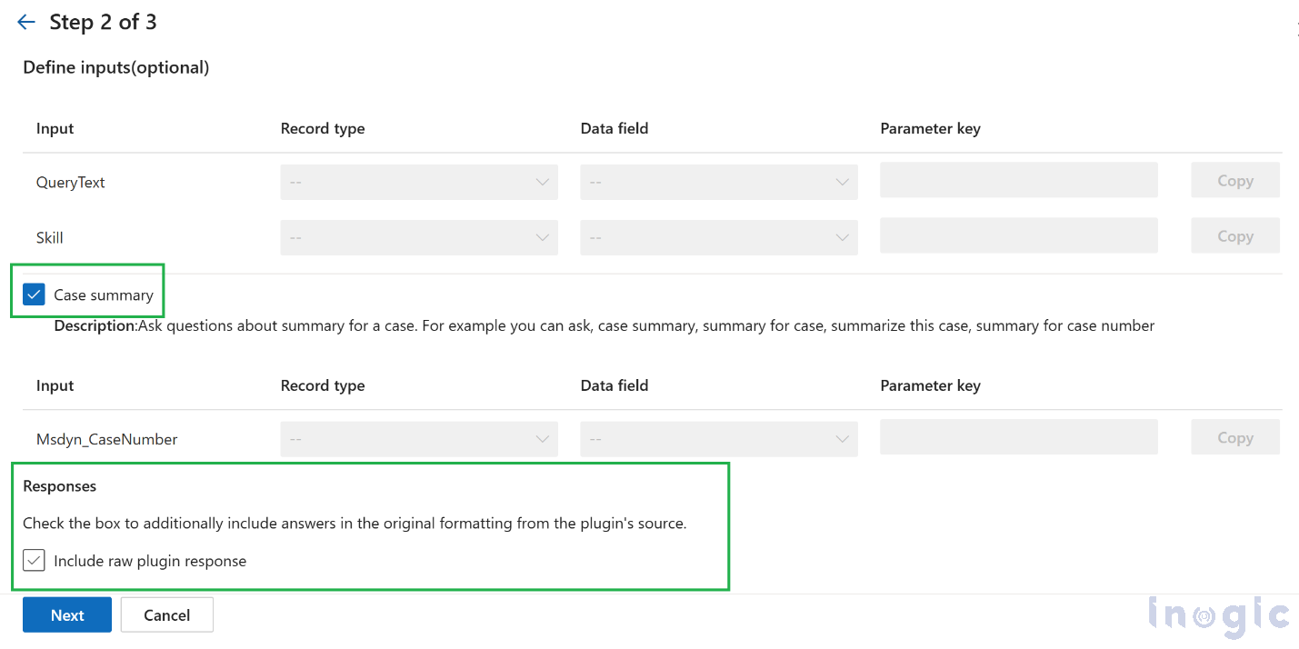Focus Parameter key field for Msdyn_CaseNumber
1299x649 pixels.
(1019, 437)
